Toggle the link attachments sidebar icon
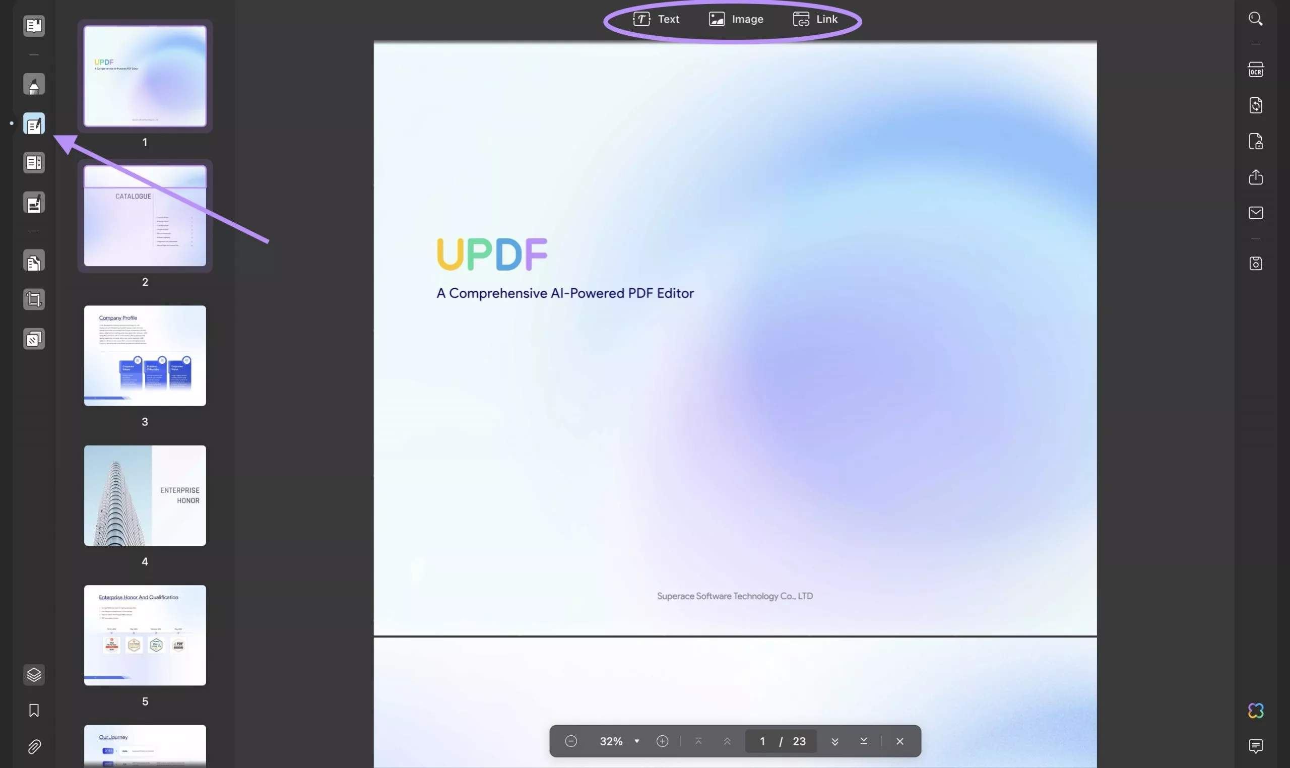The image size is (1290, 768). click(x=34, y=747)
